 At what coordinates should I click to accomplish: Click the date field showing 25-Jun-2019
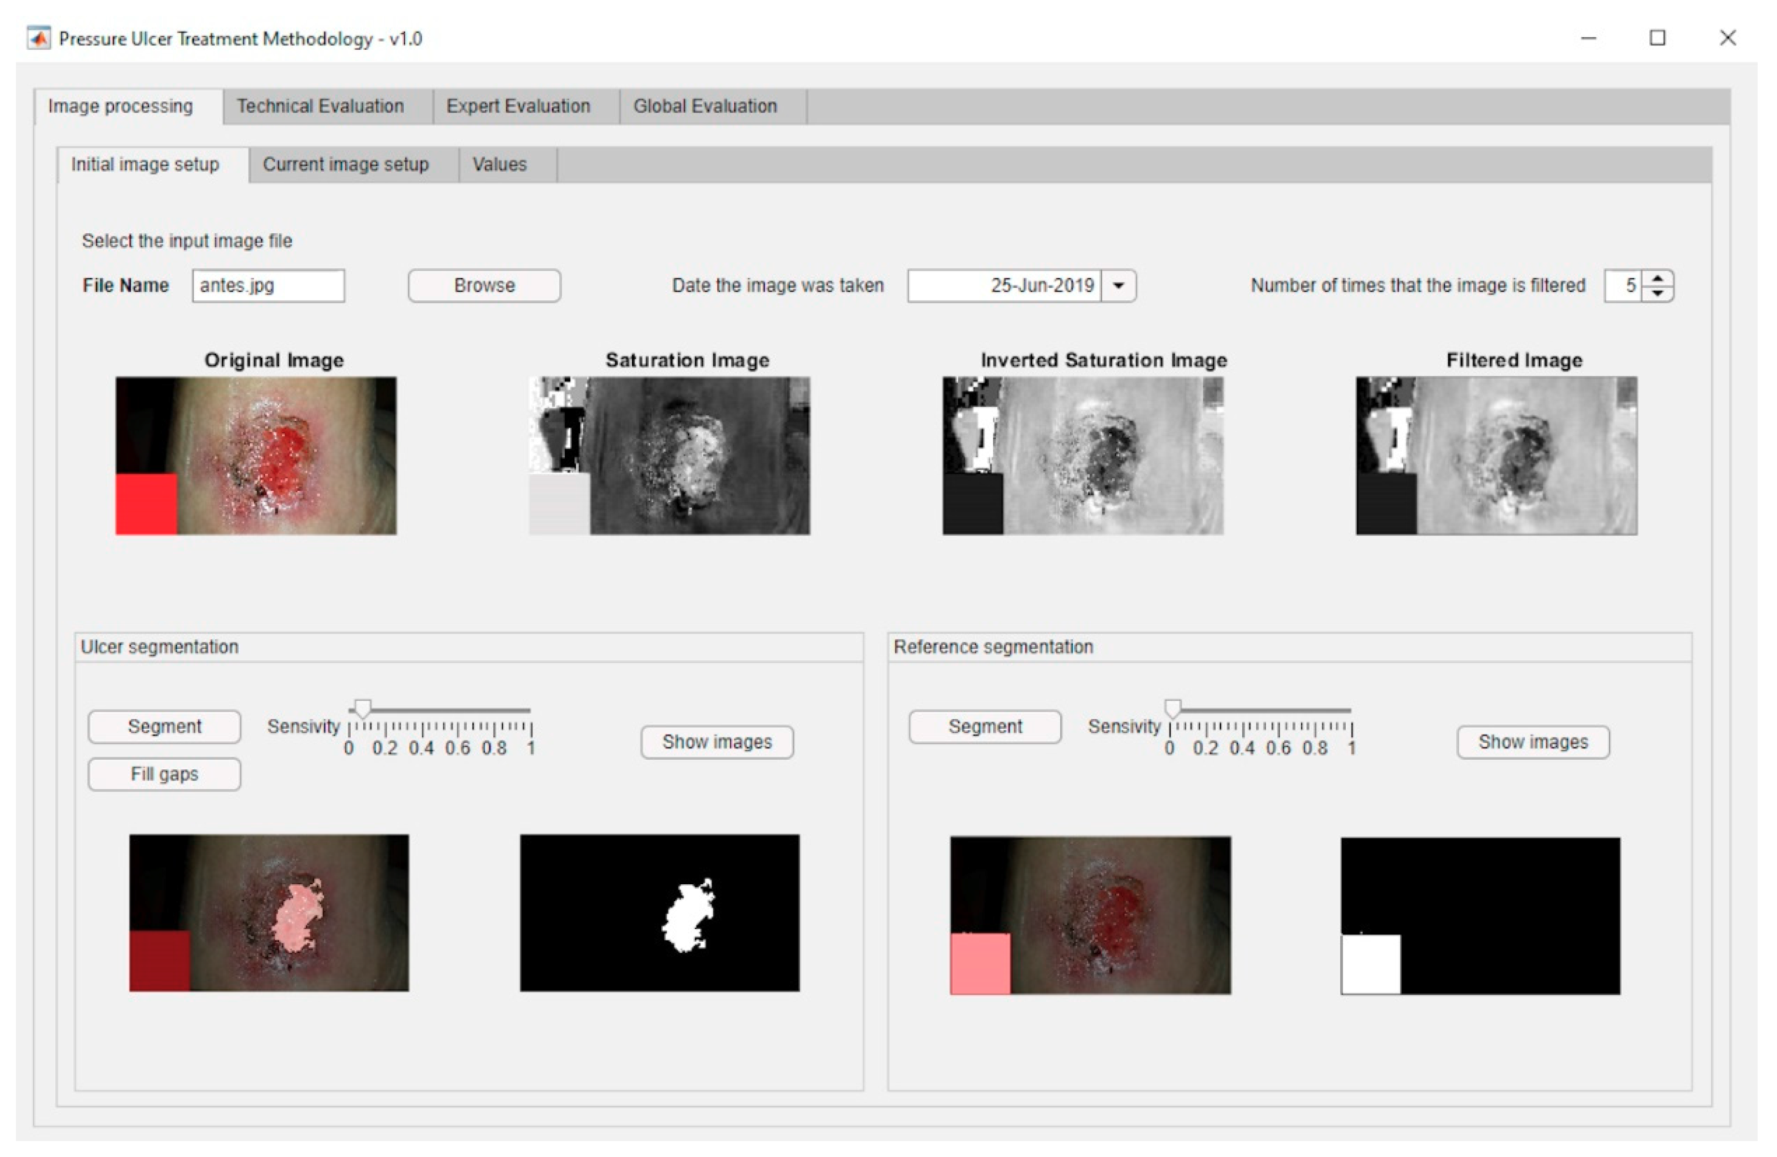pyautogui.click(x=1004, y=286)
